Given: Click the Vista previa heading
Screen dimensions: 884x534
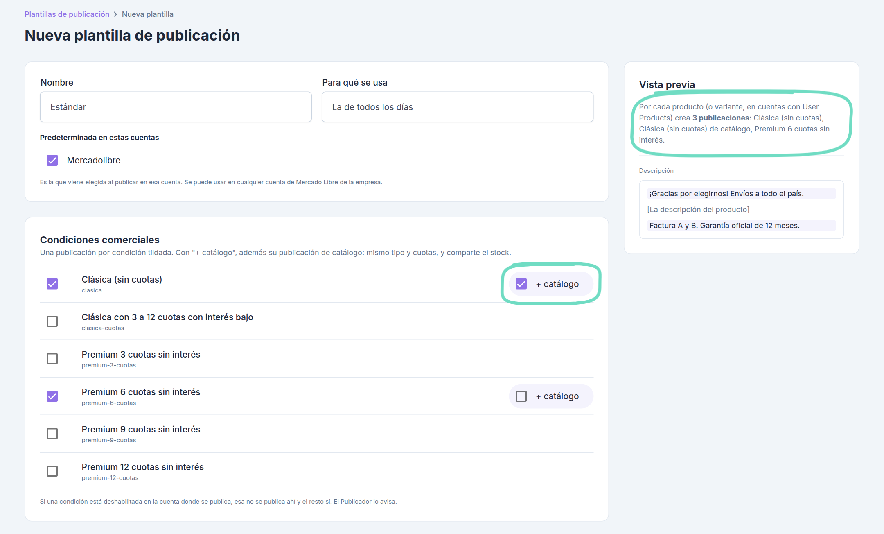Looking at the screenshot, I should coord(667,84).
